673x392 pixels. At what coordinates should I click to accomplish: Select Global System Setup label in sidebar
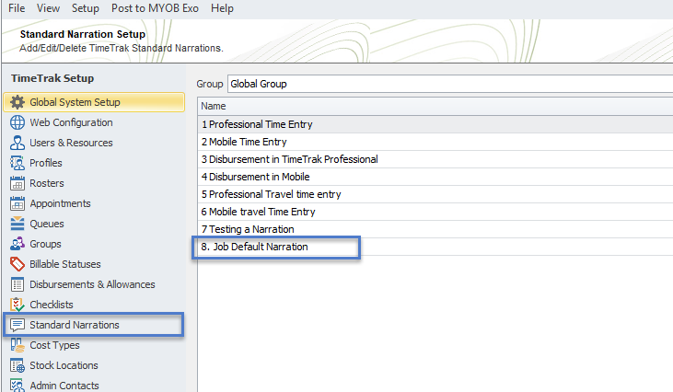click(x=75, y=102)
